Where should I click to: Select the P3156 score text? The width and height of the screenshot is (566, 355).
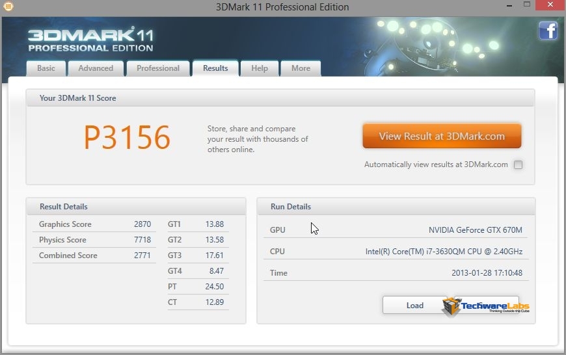pyautogui.click(x=127, y=137)
